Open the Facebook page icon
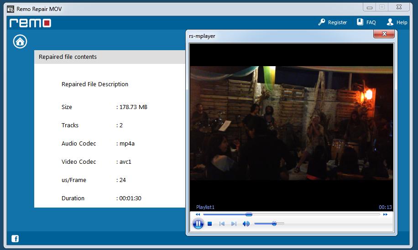Screen dimensions: 418x250 (15, 239)
